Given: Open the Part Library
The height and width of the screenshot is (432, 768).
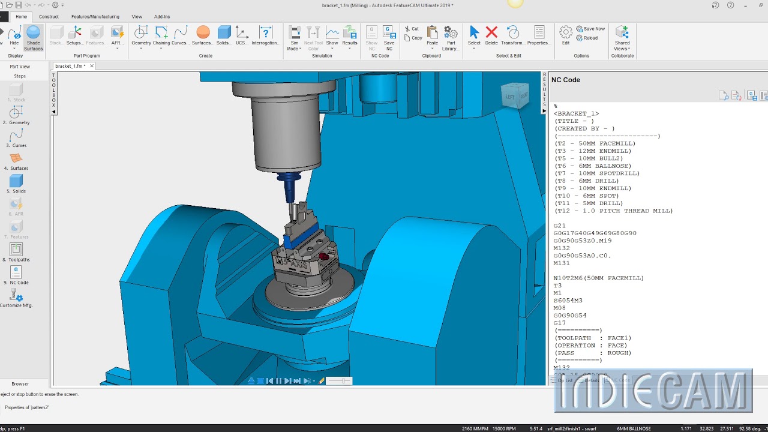Looking at the screenshot, I should pyautogui.click(x=451, y=38).
